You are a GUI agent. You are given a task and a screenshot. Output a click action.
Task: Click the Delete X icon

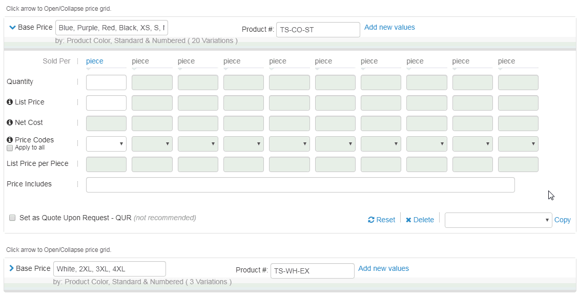click(408, 220)
